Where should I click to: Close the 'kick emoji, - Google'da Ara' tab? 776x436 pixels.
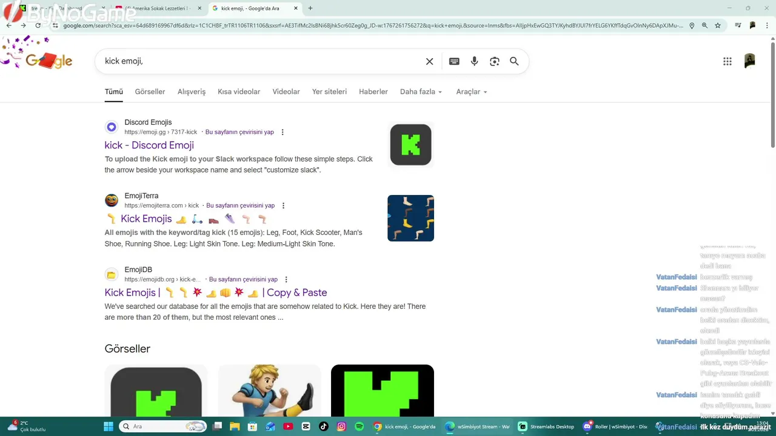pos(296,8)
